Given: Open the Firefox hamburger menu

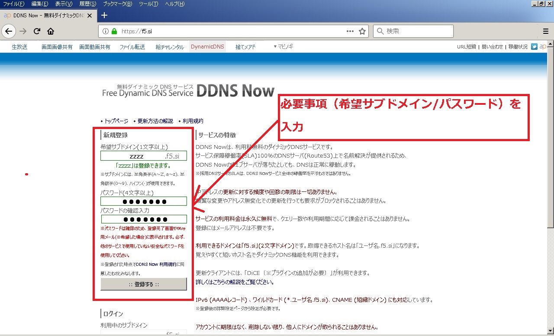Looking at the screenshot, I should (546, 31).
